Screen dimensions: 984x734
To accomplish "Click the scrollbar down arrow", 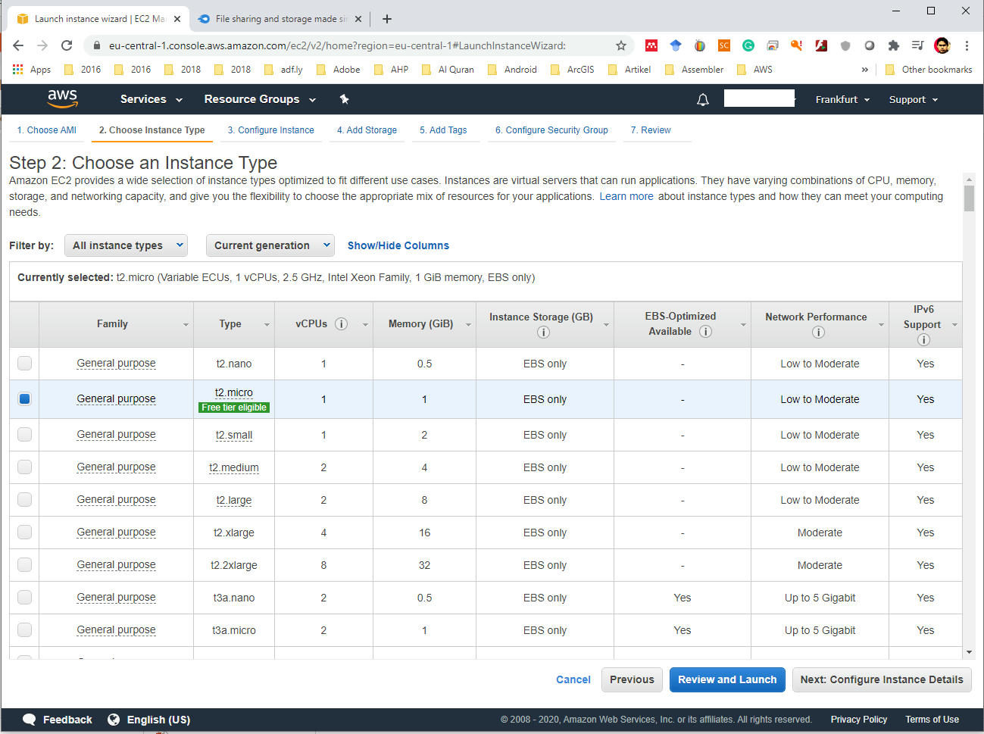I will (x=969, y=652).
